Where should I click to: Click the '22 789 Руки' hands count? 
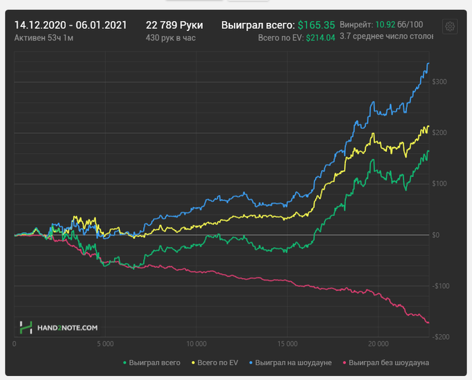click(174, 25)
